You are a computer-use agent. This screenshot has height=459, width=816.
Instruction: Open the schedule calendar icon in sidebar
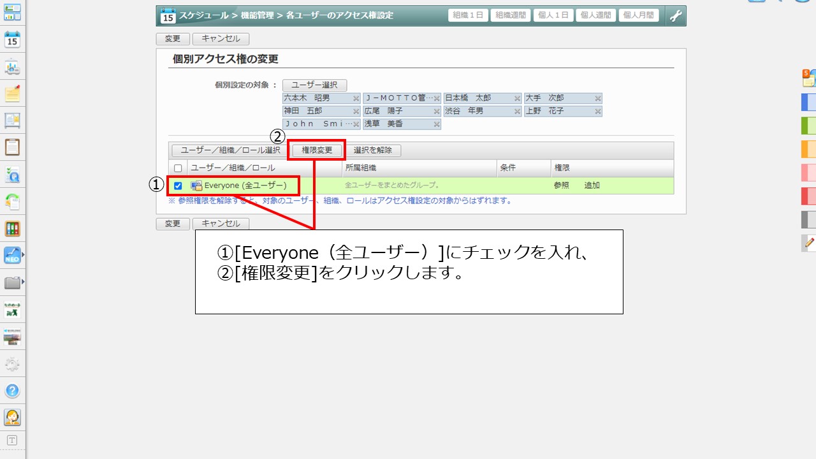click(x=12, y=40)
